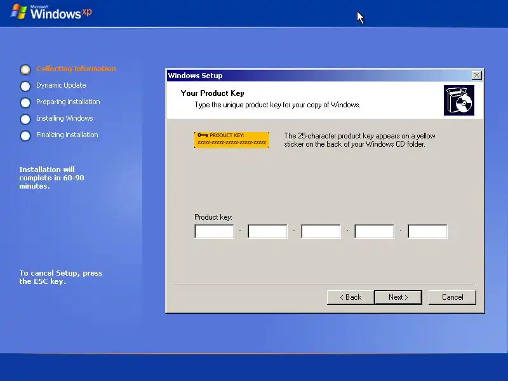
Task: Focus the second product key field
Action: (267, 231)
